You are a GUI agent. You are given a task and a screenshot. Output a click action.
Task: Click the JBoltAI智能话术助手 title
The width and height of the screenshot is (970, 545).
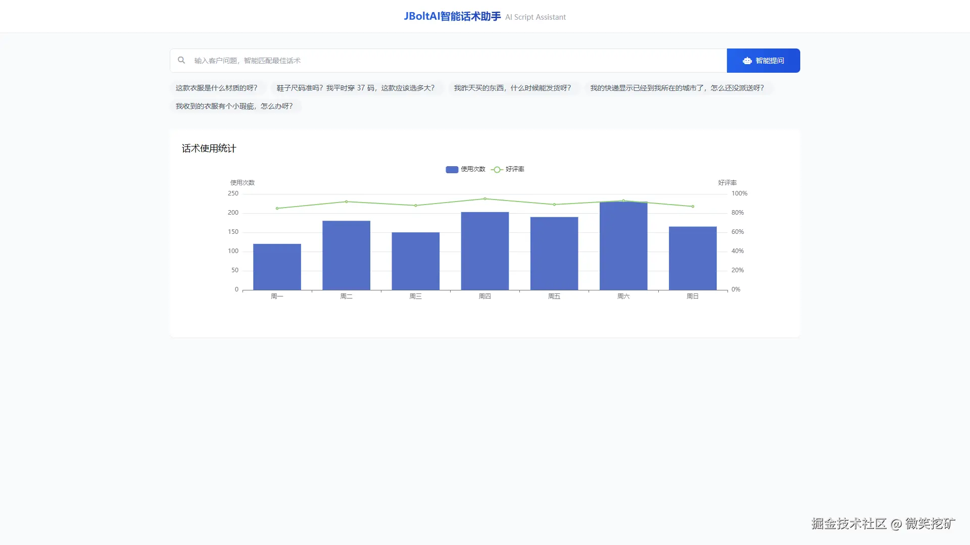coord(452,16)
